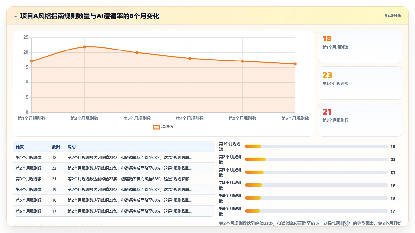Click the value 17 right of the progress bar
Image resolution: width=415 pixels, height=233 pixels.
tap(393, 211)
